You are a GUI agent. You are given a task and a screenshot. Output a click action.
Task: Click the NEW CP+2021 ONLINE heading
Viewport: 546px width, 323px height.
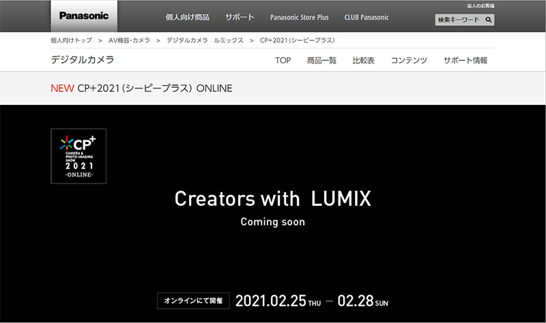pos(141,89)
